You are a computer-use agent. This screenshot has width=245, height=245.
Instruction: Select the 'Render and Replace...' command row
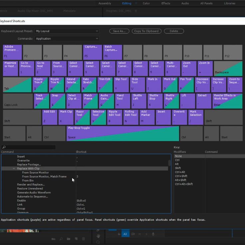tap(31, 184)
